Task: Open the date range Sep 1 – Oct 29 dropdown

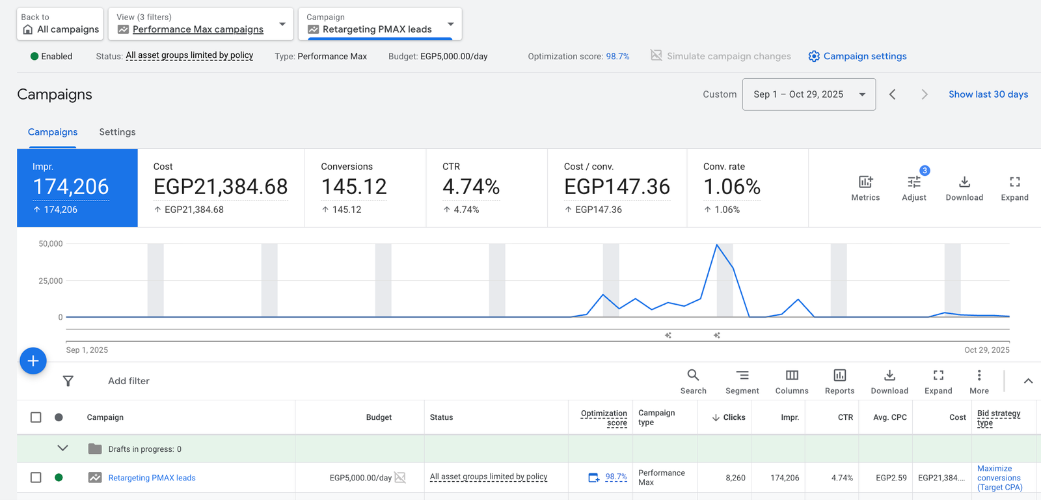Action: point(809,94)
